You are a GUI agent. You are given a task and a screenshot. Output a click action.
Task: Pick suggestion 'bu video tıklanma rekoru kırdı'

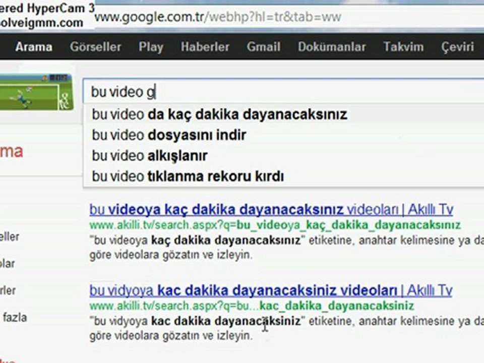pos(283,176)
